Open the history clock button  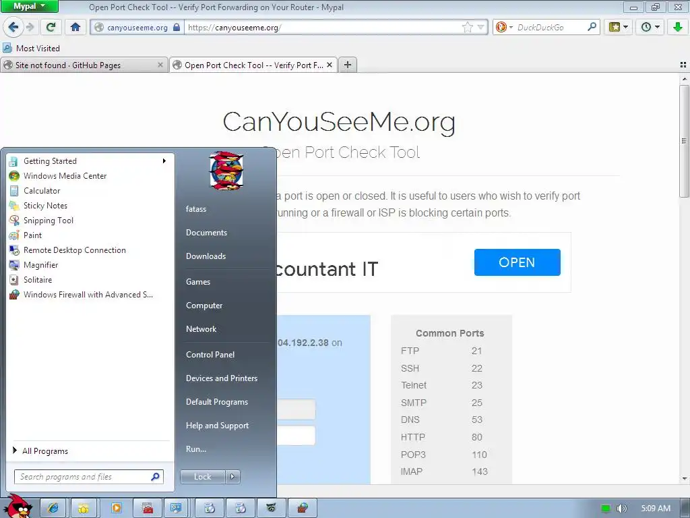tap(650, 27)
